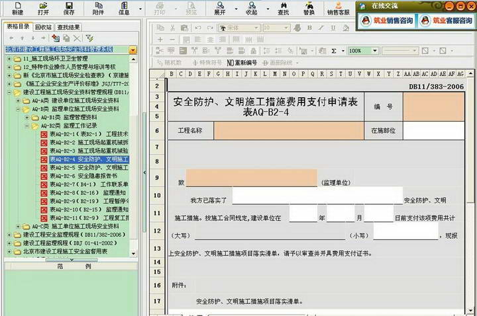Viewport: 477px width, 316px height.
Task: Click the 筑业客服咨询 button
Action: click(x=447, y=20)
